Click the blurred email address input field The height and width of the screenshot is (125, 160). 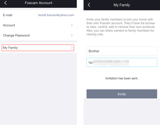(122, 62)
